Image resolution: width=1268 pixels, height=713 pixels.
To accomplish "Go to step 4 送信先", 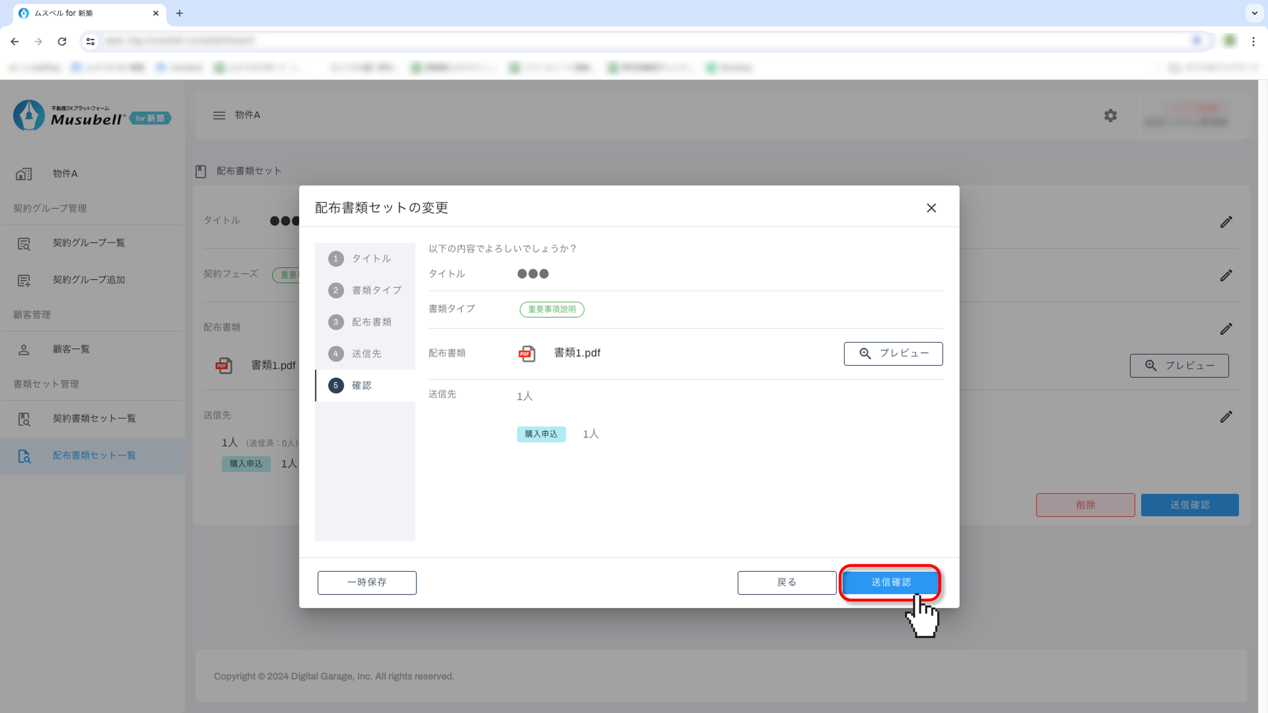I will pos(365,354).
